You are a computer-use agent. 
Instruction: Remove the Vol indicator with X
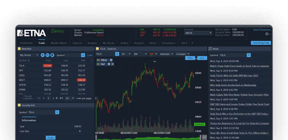(113, 64)
